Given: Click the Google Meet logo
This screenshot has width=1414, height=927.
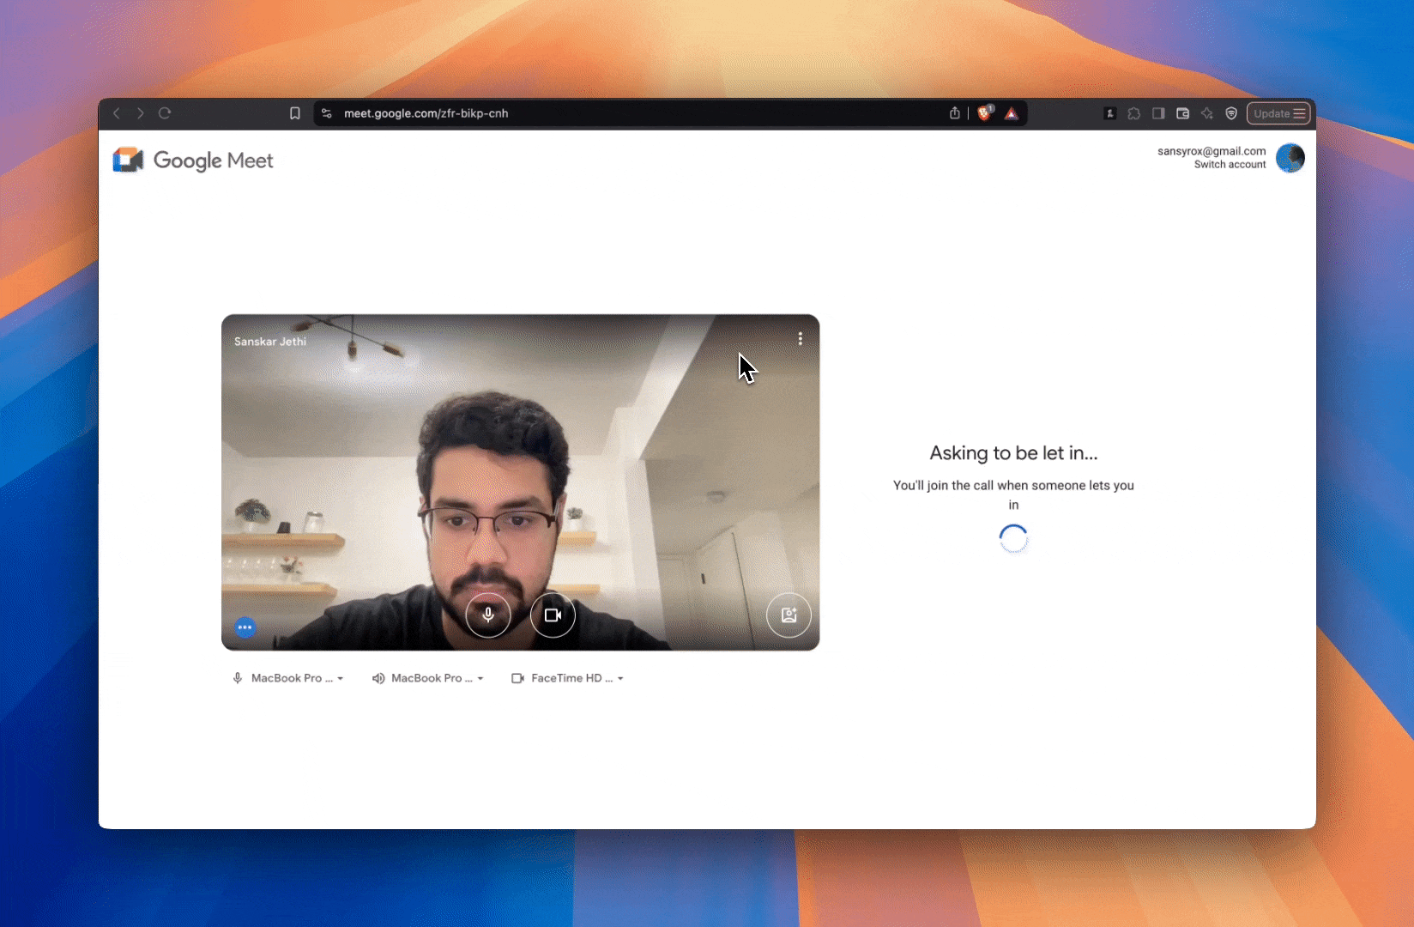Looking at the screenshot, I should pyautogui.click(x=128, y=160).
